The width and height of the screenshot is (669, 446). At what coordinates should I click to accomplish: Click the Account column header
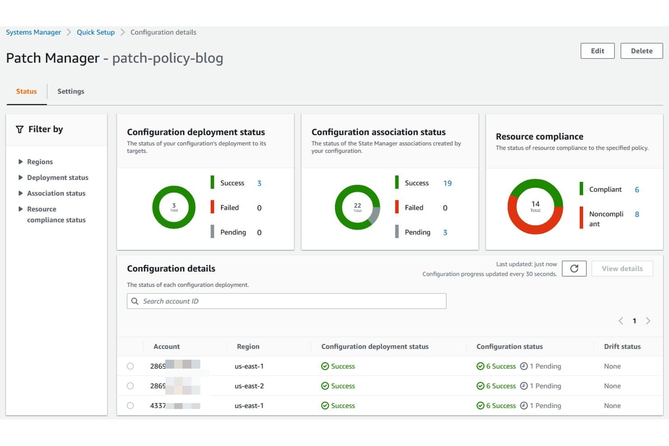166,347
